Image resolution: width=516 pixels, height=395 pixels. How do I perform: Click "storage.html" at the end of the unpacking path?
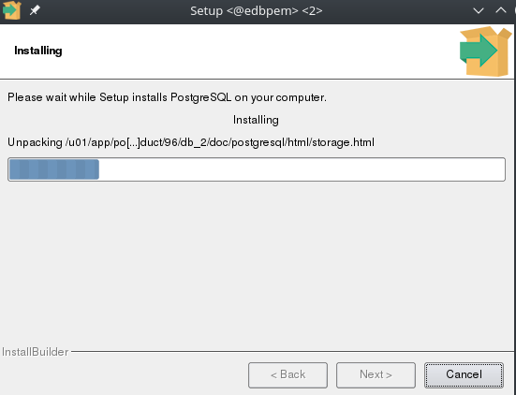[x=343, y=142]
